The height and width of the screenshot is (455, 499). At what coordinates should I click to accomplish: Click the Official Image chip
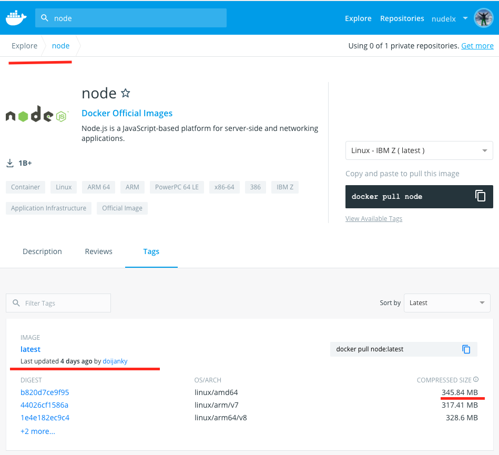click(122, 208)
